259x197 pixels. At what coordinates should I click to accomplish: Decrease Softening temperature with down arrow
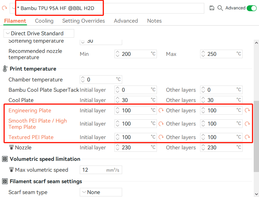coord(83,42)
